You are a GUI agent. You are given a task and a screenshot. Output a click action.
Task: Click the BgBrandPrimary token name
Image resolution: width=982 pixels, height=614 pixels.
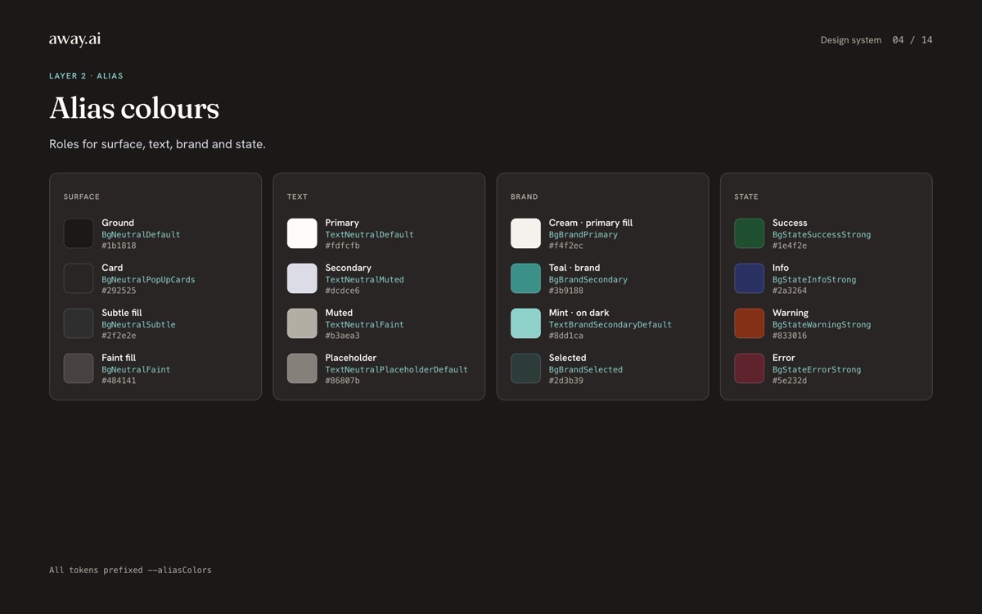[x=583, y=235]
